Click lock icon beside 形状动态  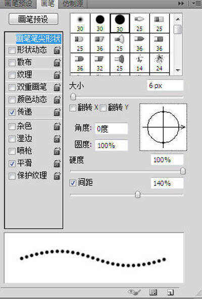pos(57,50)
